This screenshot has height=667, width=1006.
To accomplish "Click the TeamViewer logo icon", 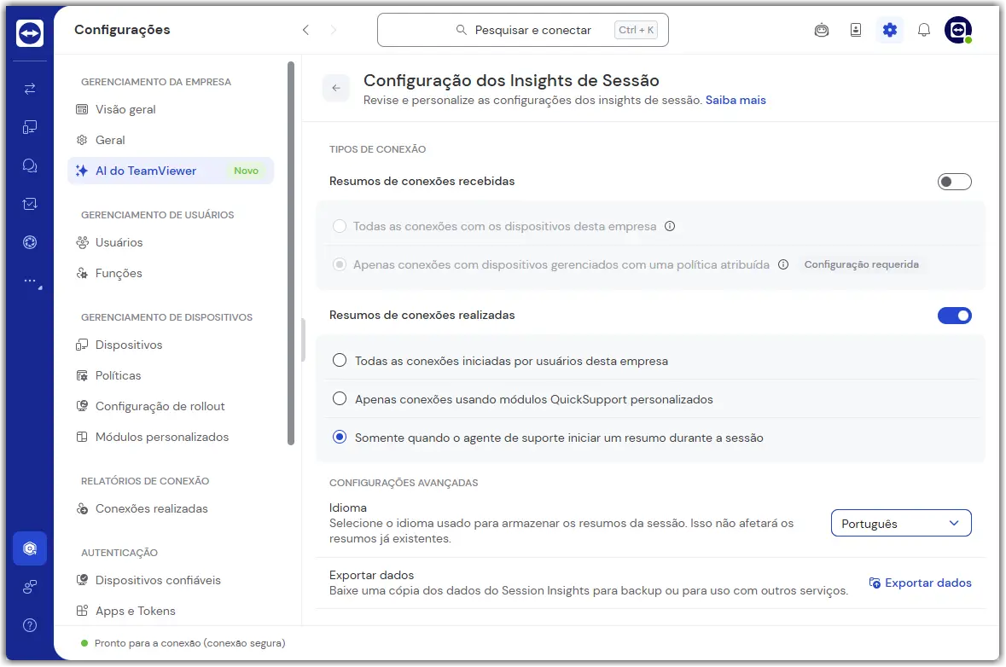I will tap(30, 32).
